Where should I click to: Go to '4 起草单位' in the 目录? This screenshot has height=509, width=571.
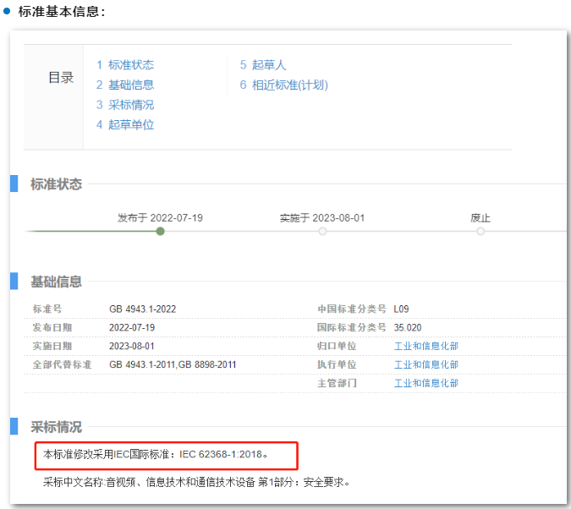point(125,125)
